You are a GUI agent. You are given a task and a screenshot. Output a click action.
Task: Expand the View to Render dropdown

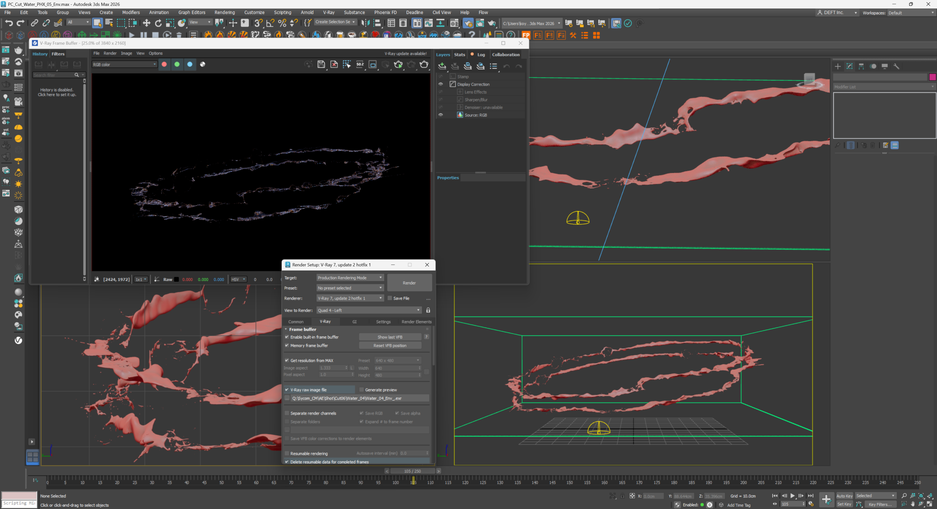pyautogui.click(x=369, y=310)
